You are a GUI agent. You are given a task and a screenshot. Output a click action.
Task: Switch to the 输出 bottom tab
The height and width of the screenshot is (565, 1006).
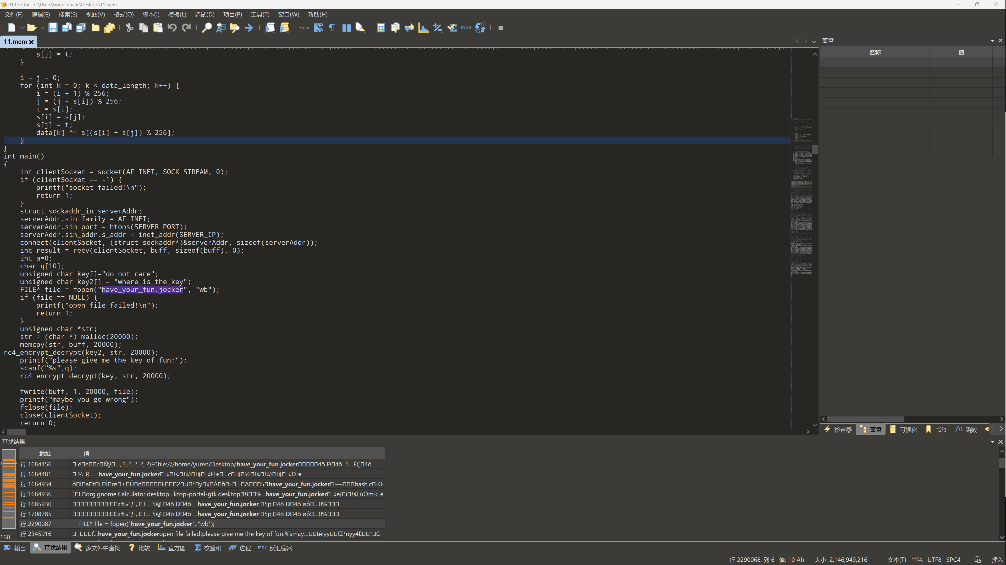click(15, 548)
